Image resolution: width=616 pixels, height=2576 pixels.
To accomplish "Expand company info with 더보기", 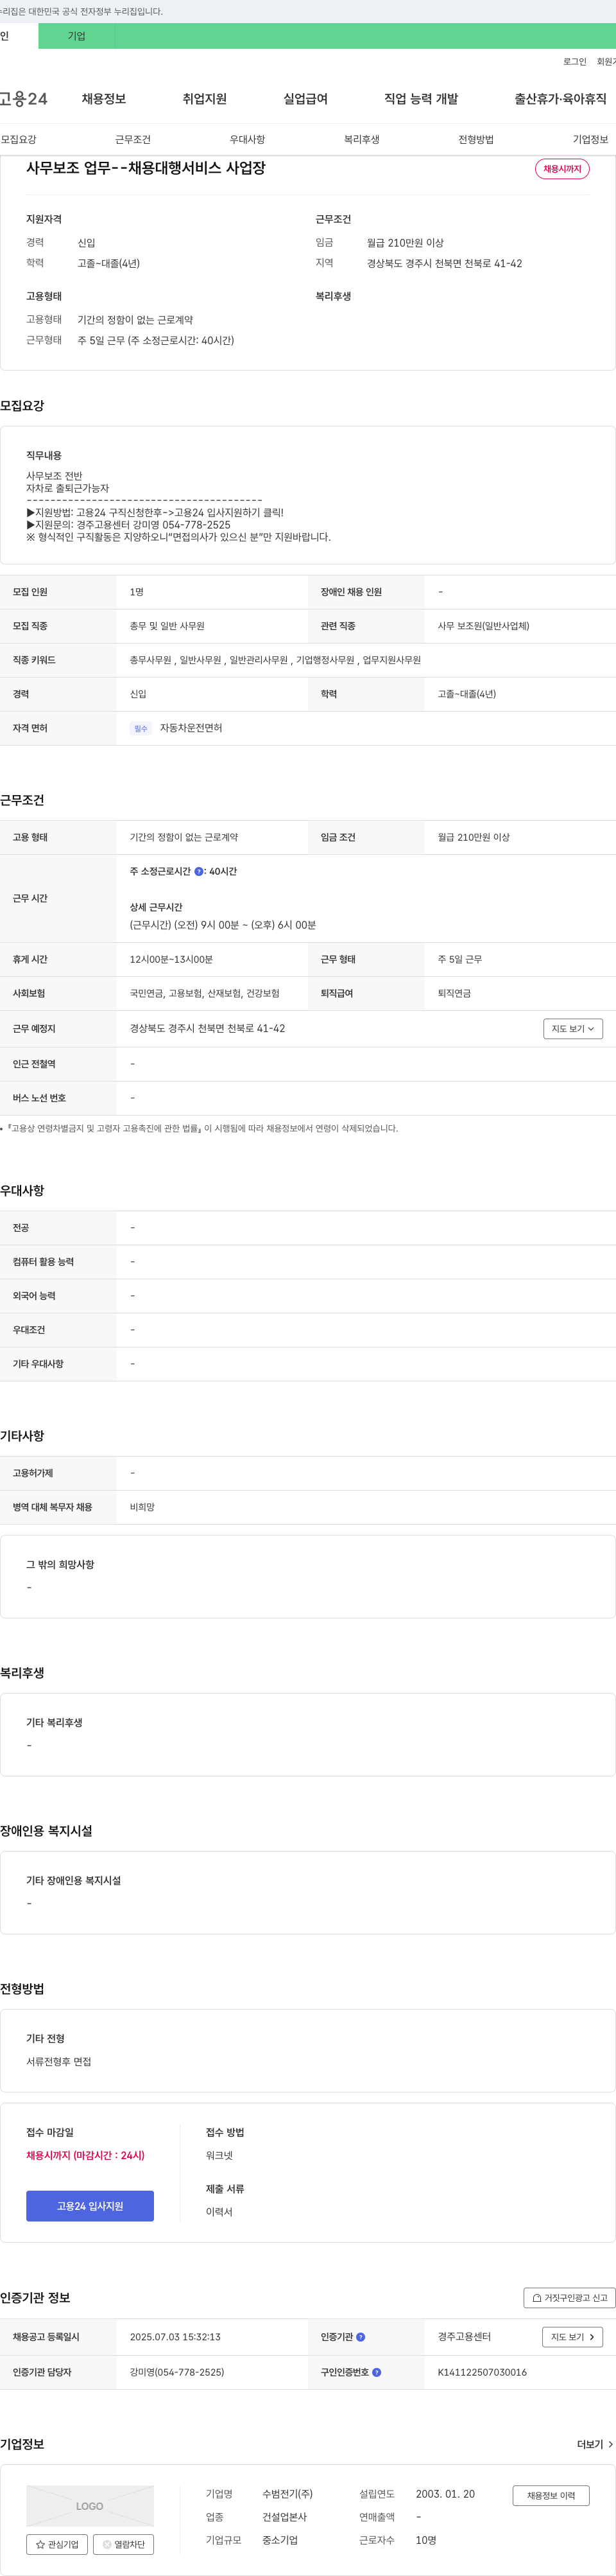I will 595,2444.
